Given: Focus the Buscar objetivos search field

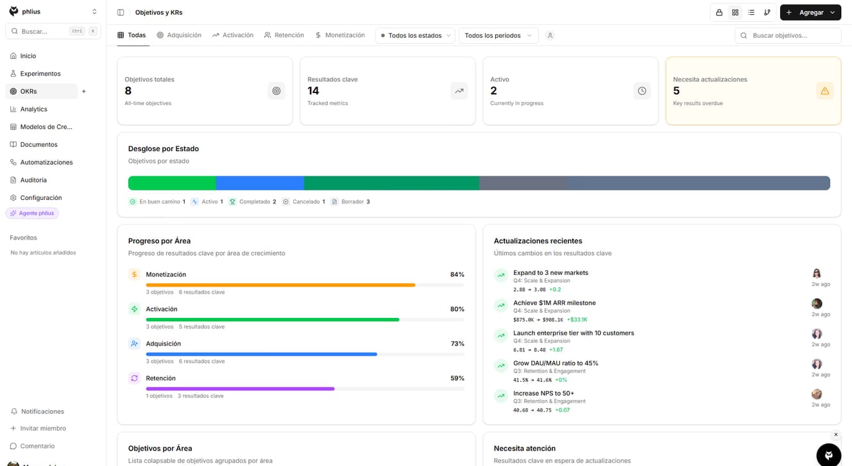Looking at the screenshot, I should pyautogui.click(x=788, y=35).
